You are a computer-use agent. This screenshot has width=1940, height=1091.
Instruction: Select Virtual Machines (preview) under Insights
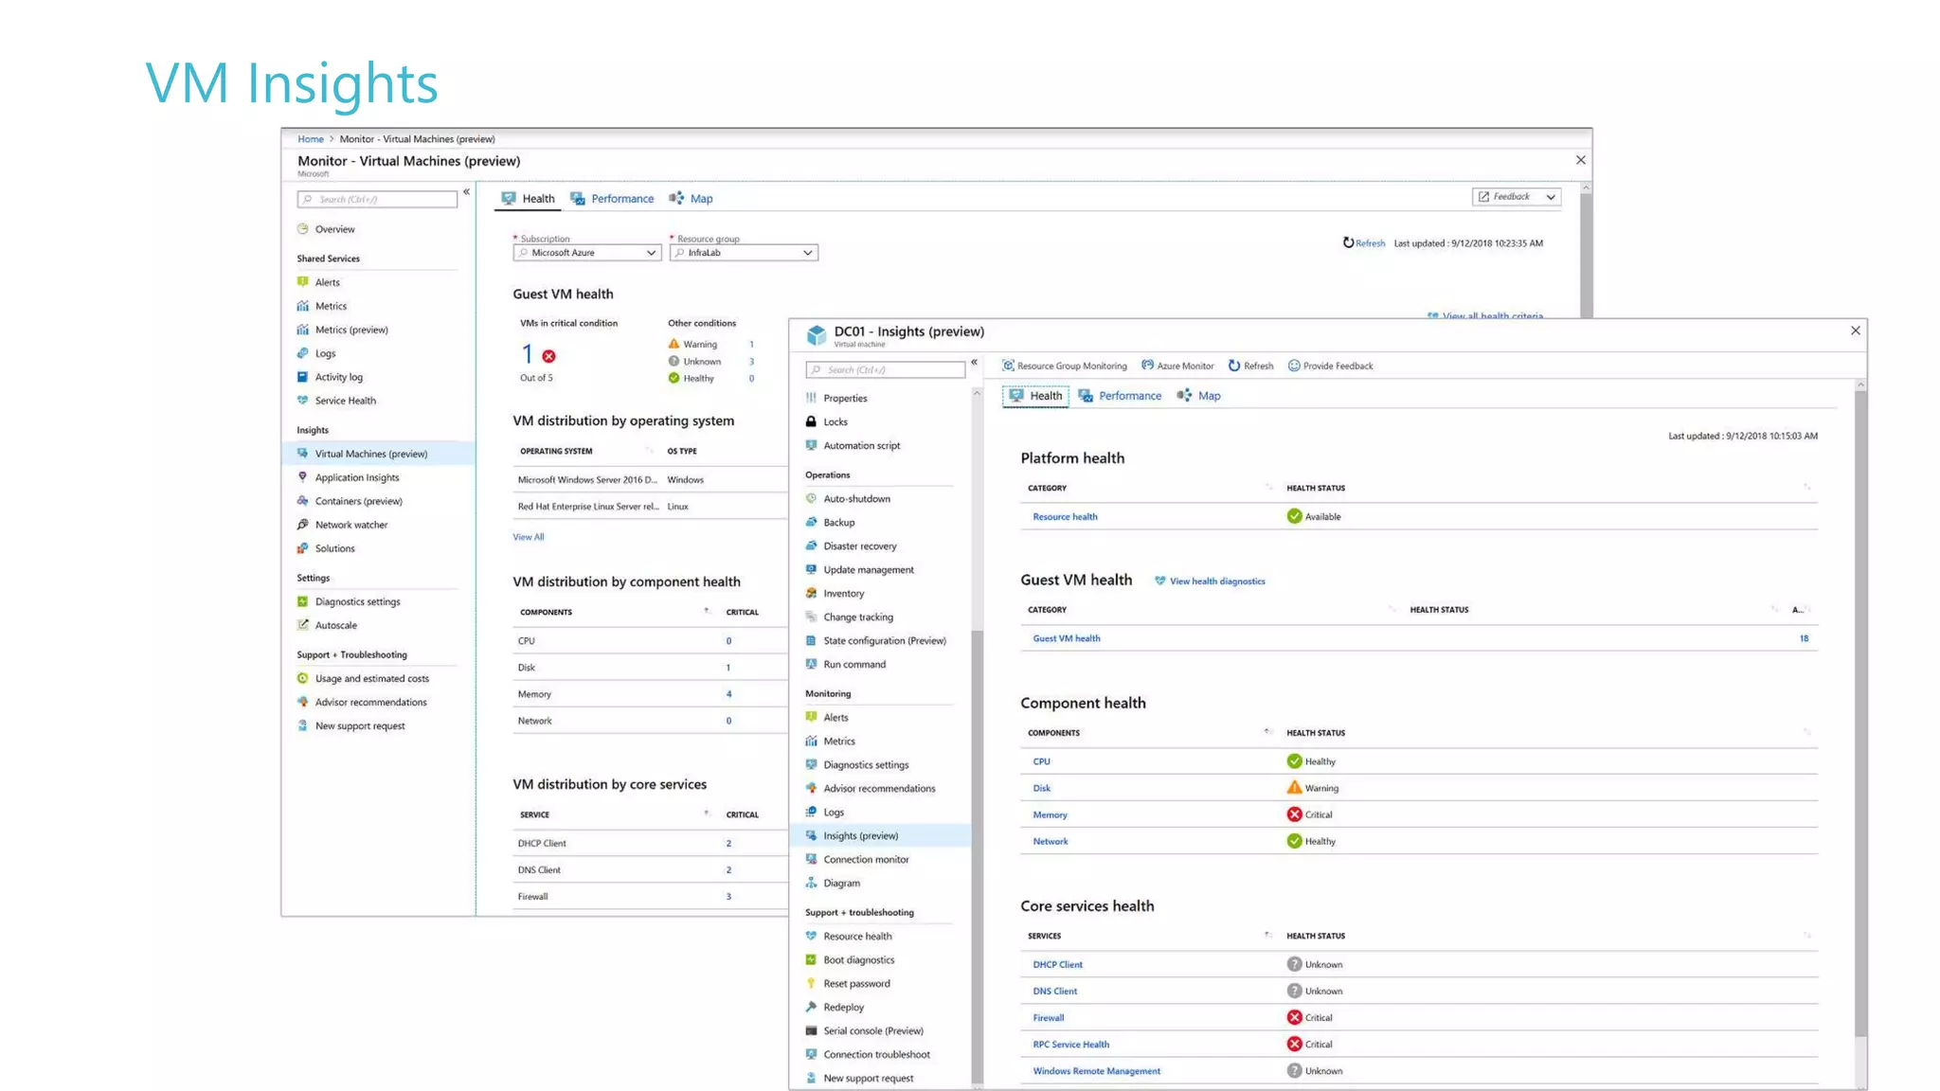[x=379, y=454]
